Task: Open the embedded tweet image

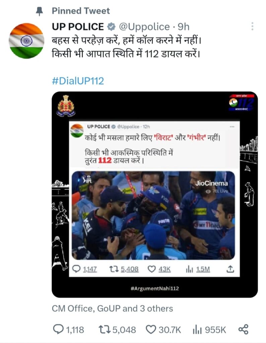Action: [x=155, y=195]
